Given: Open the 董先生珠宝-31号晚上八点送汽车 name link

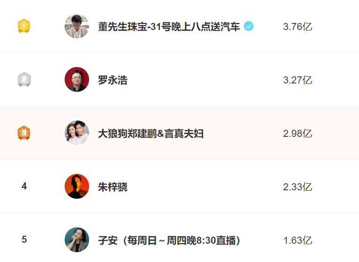Looking at the screenshot, I should pyautogui.click(x=169, y=27).
